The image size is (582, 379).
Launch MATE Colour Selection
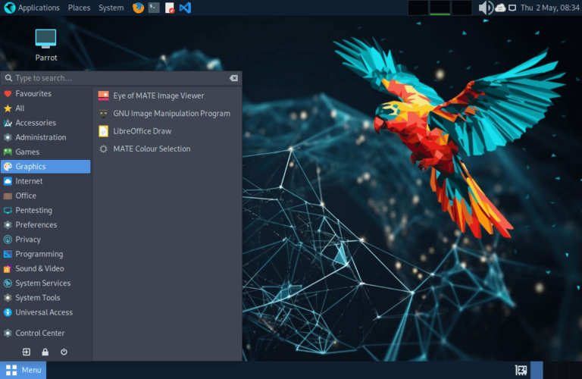[167, 149]
